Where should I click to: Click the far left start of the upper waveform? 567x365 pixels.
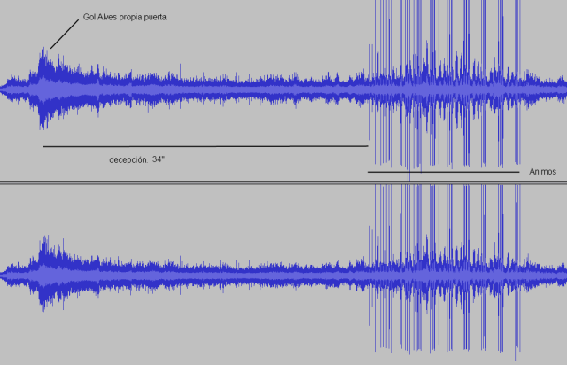click(4, 86)
